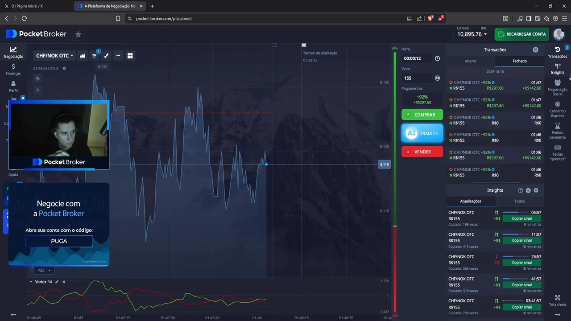Edit the expiration time field 00:00:12

[x=417, y=58]
